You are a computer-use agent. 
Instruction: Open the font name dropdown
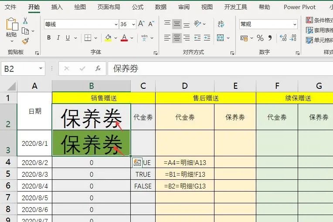point(116,24)
